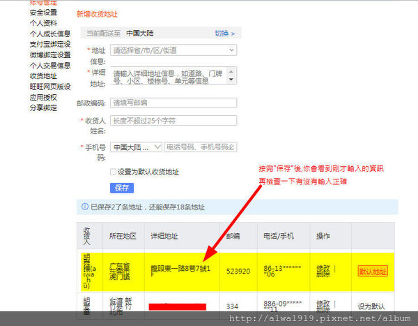Click 分享绑定 in the left menu
The width and height of the screenshot is (418, 326).
43,108
